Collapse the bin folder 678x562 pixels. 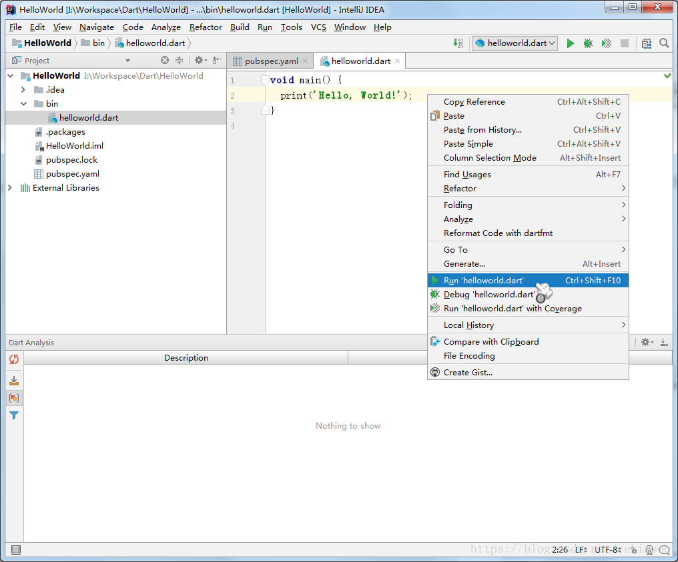(x=24, y=104)
